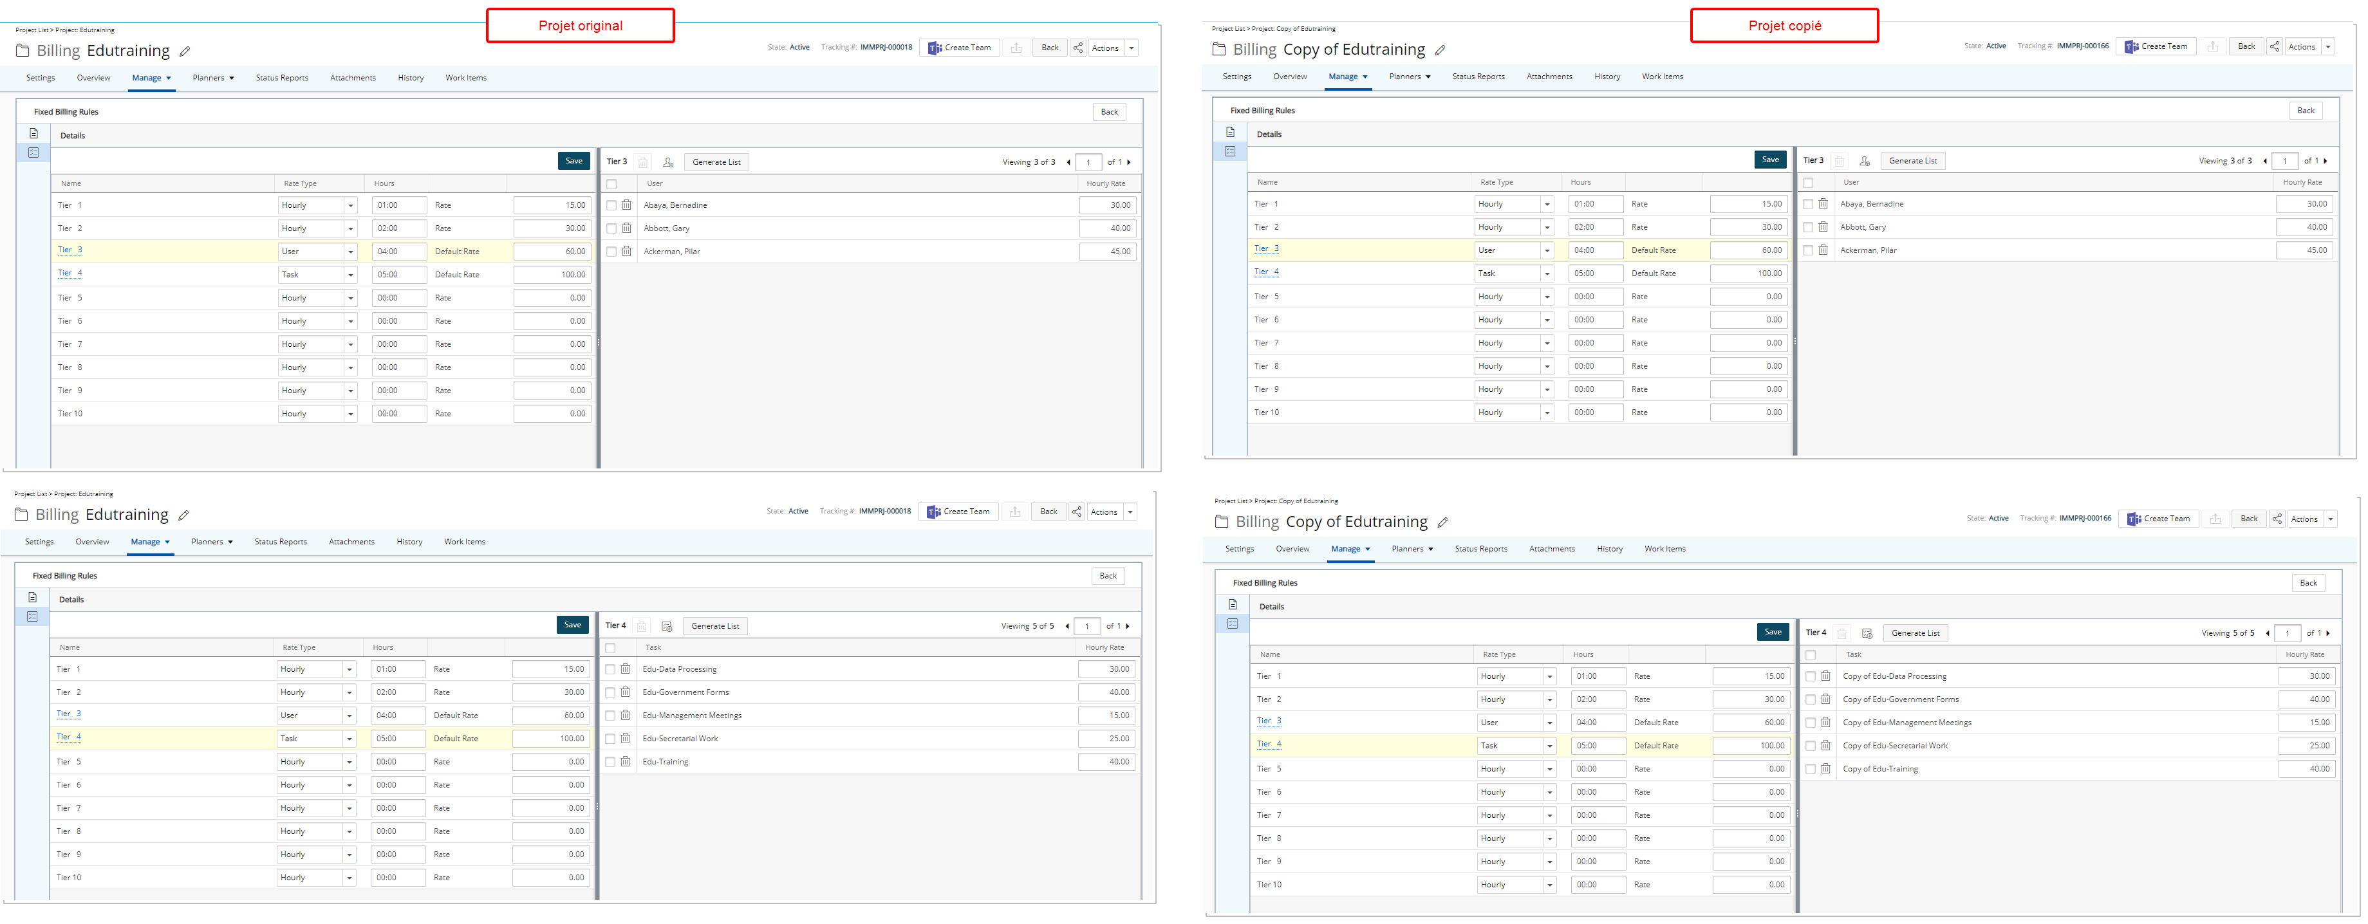Open highlighted Tier 4 link in Copy of Edutraining project
The image size is (2368, 924).
pos(1269,744)
